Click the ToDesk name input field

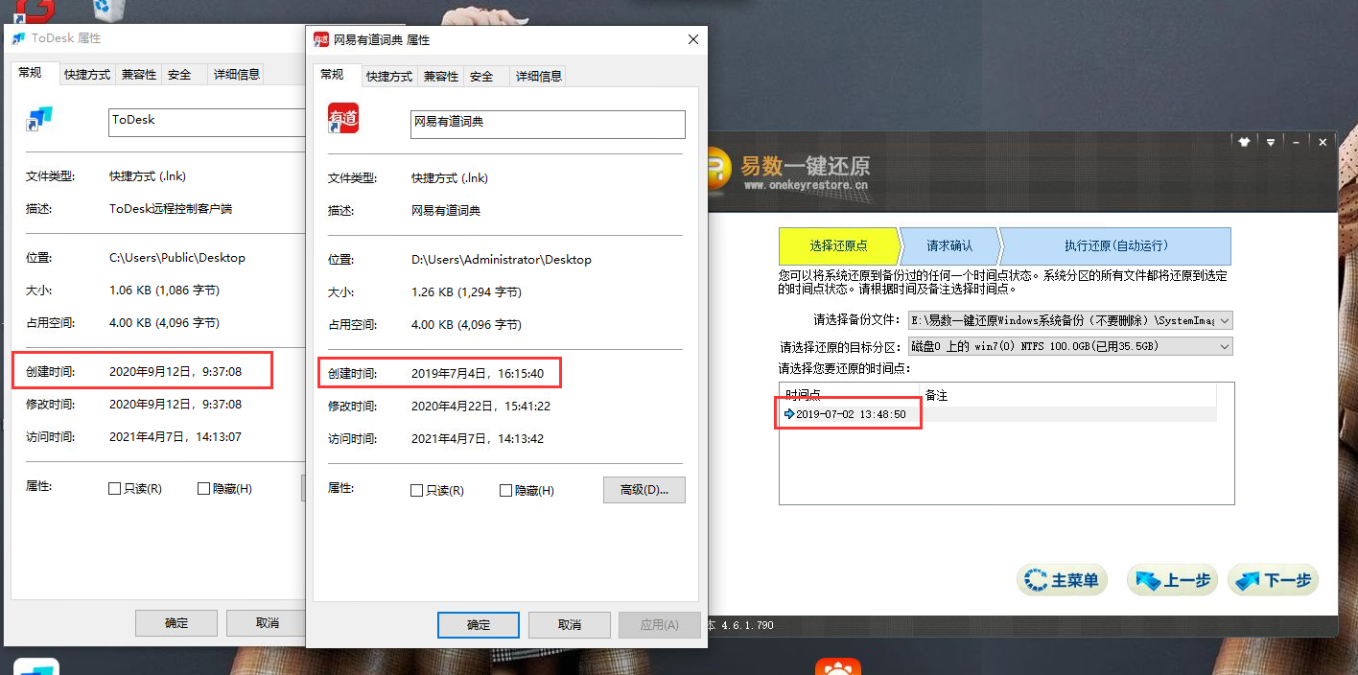tap(207, 122)
